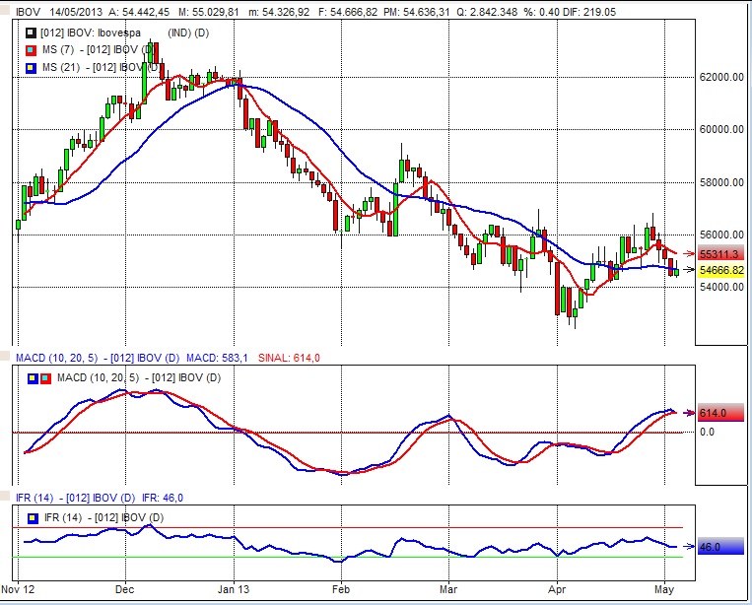The image size is (752, 605).
Task: Click the 62000.00 price axis label
Action: pyautogui.click(x=721, y=77)
